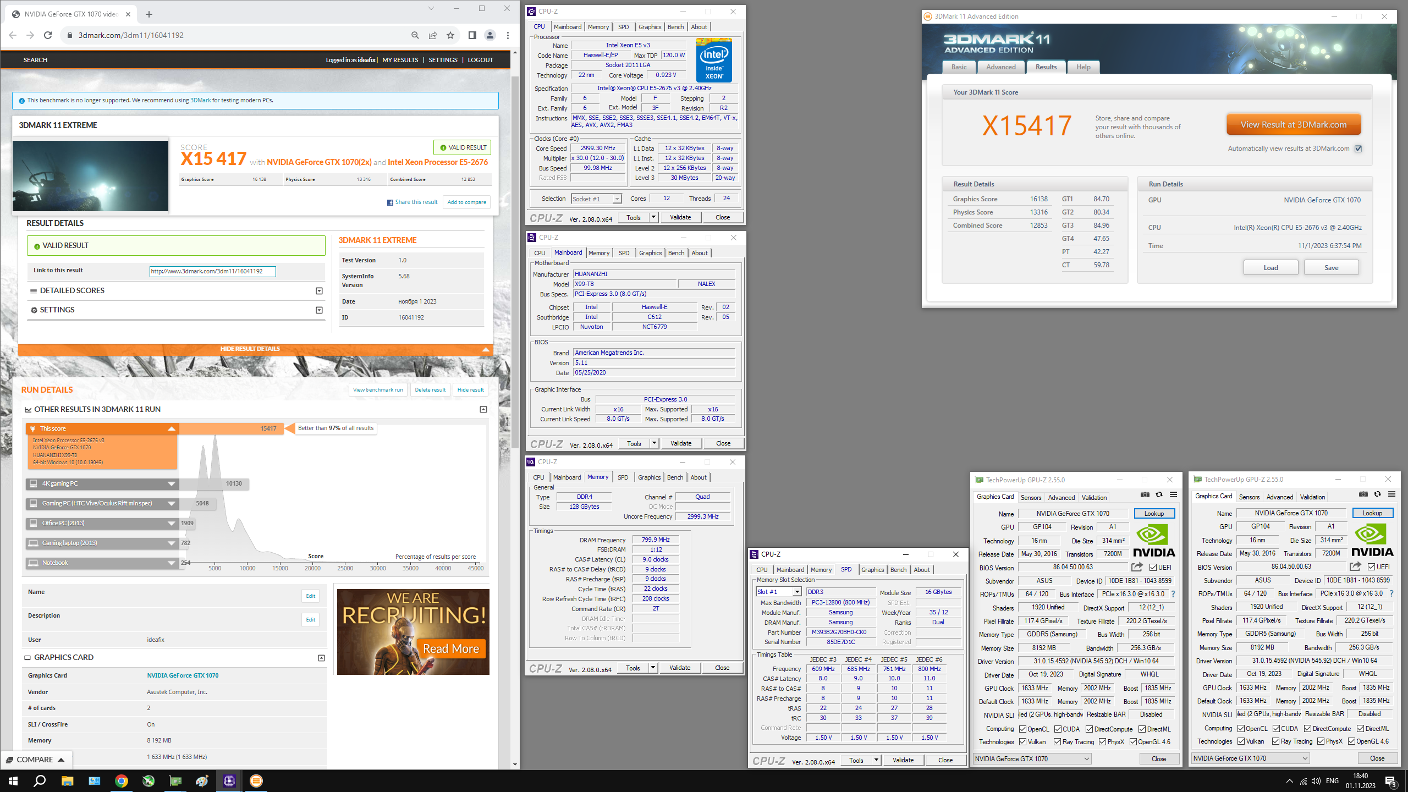Click Lookup in left GPU-Z window

[x=1154, y=514]
